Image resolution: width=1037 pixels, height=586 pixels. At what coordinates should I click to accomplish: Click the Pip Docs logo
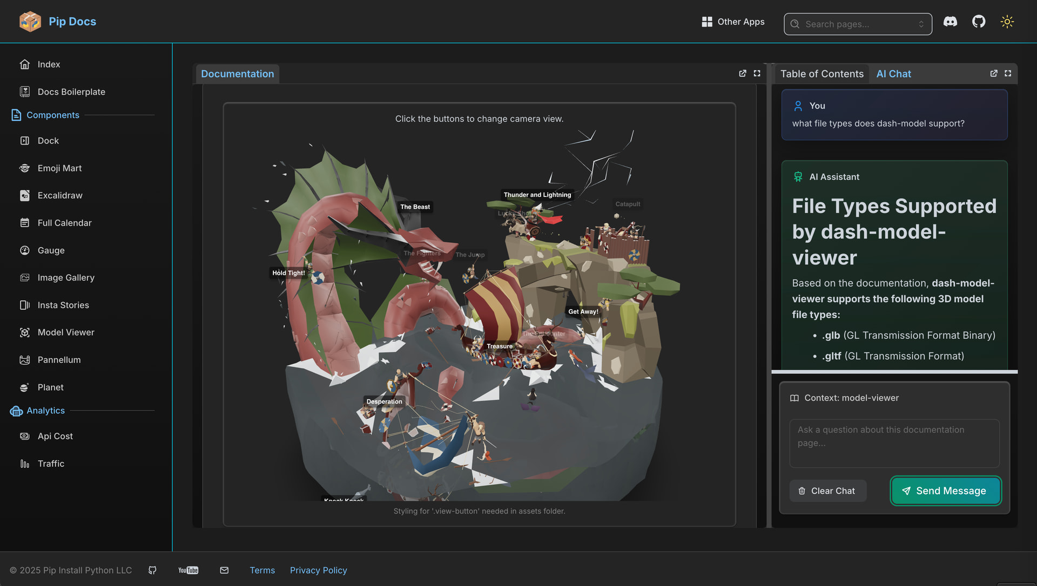click(x=30, y=22)
